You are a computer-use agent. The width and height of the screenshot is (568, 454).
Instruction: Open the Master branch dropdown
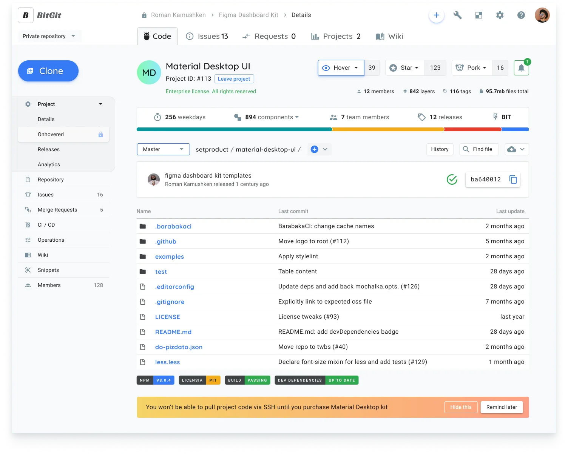tap(163, 149)
